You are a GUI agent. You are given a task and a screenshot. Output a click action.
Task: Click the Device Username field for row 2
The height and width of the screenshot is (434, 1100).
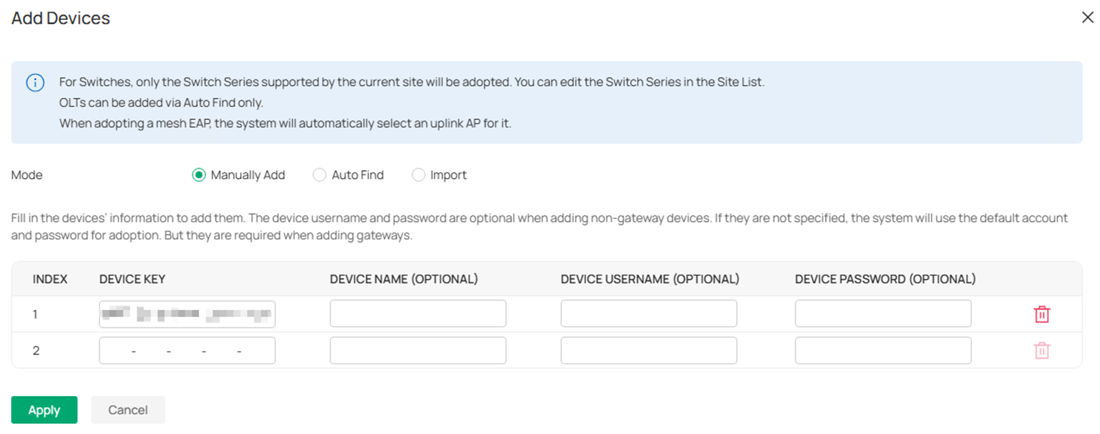pyautogui.click(x=649, y=350)
